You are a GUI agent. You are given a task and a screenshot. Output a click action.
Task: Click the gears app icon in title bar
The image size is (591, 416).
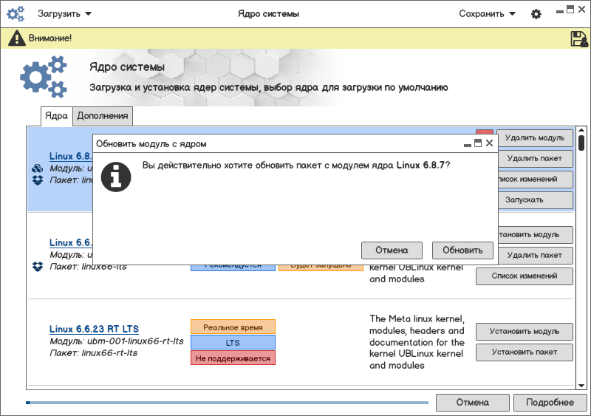point(16,14)
